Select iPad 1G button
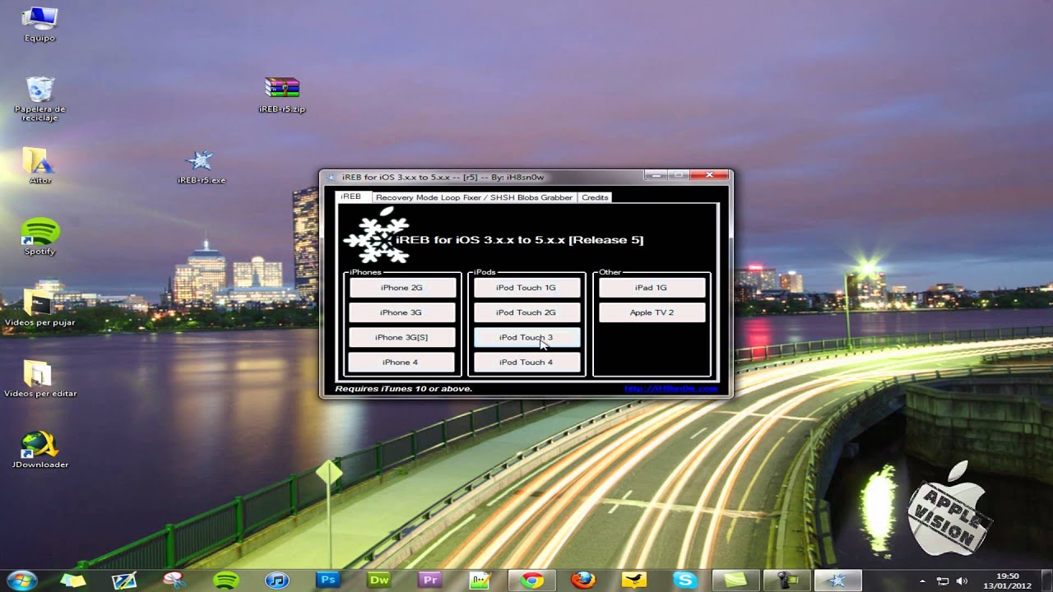 tap(652, 288)
